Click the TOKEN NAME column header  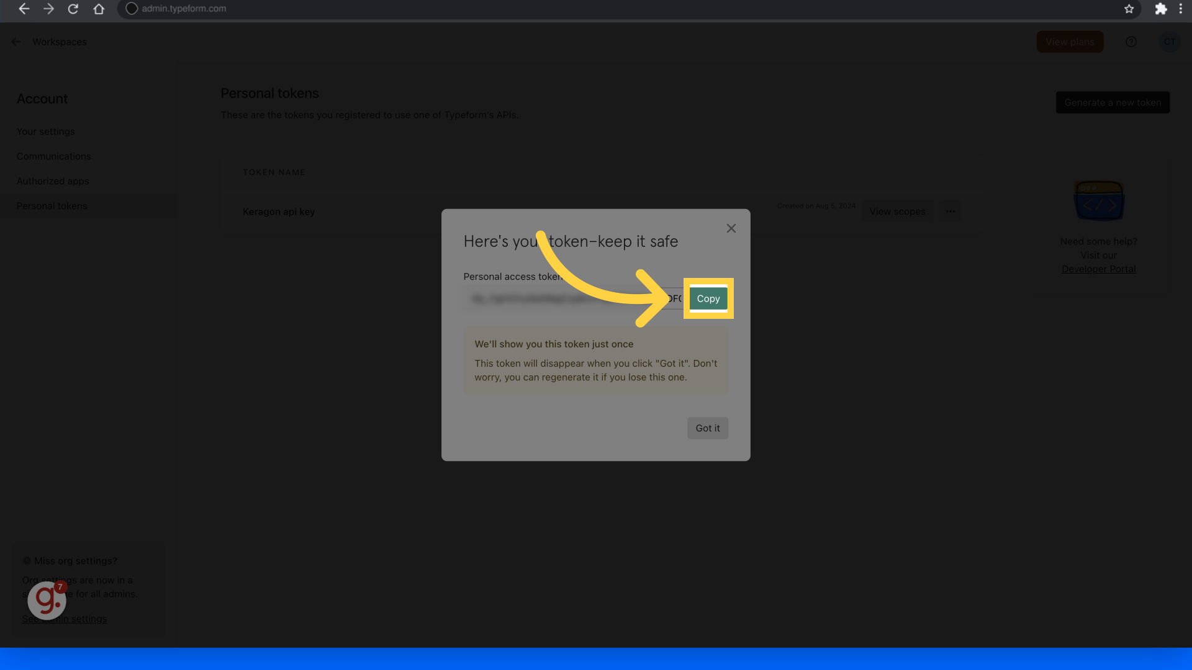(274, 172)
